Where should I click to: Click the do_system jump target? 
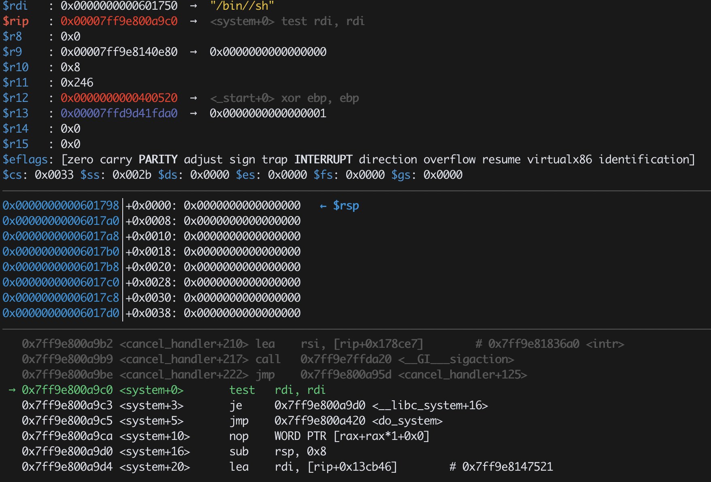point(358,421)
